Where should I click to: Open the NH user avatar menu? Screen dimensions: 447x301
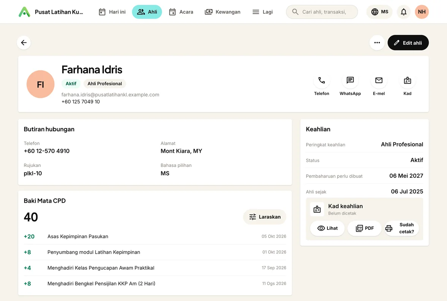[422, 12]
